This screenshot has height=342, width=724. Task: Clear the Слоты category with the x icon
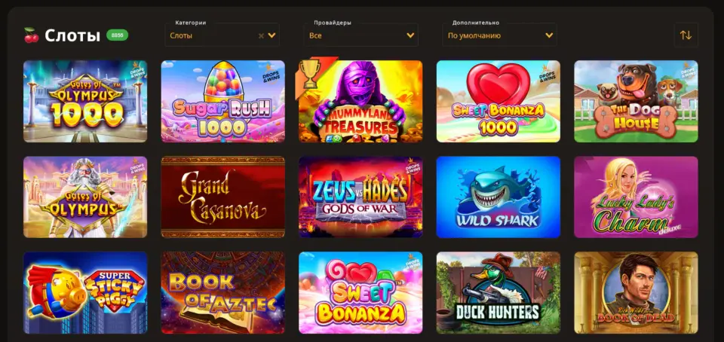click(261, 35)
